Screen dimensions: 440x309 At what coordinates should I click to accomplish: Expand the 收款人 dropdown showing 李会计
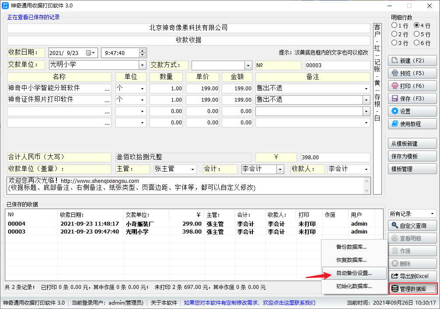pos(366,169)
